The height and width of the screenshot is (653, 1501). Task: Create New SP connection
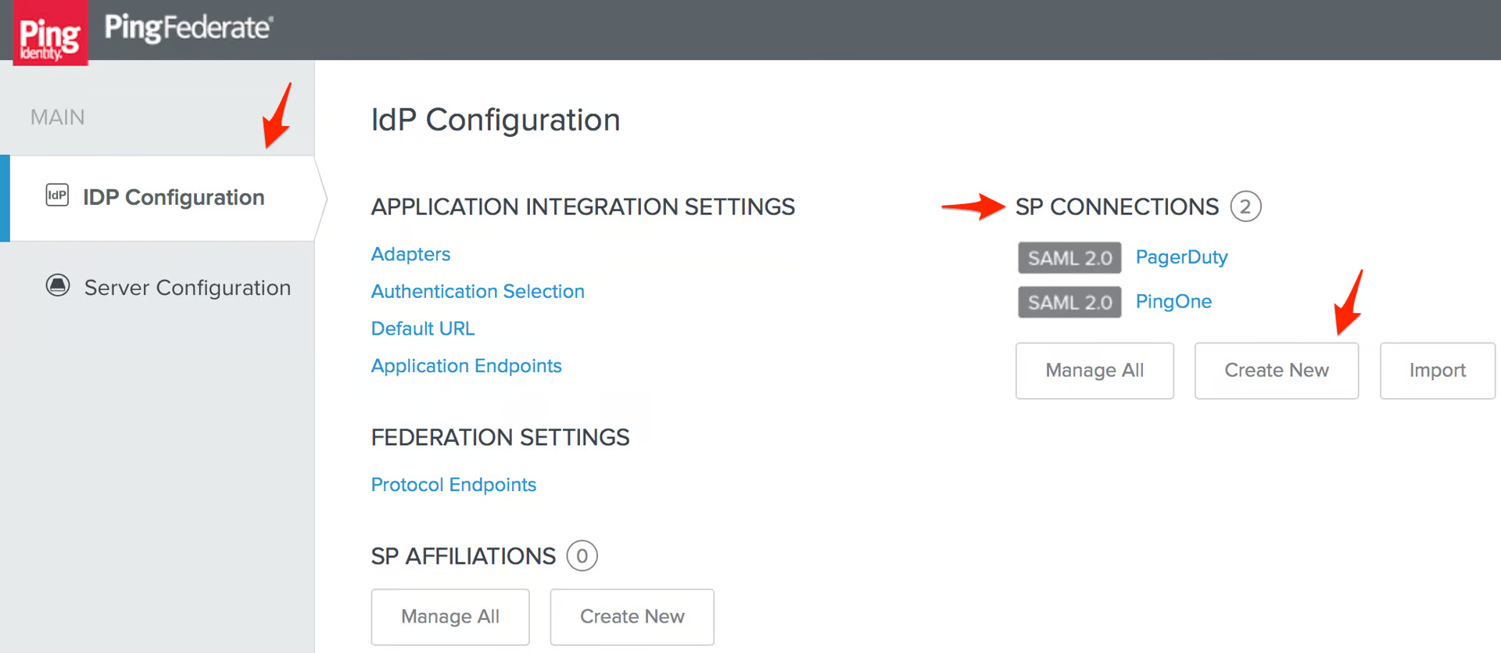1276,371
